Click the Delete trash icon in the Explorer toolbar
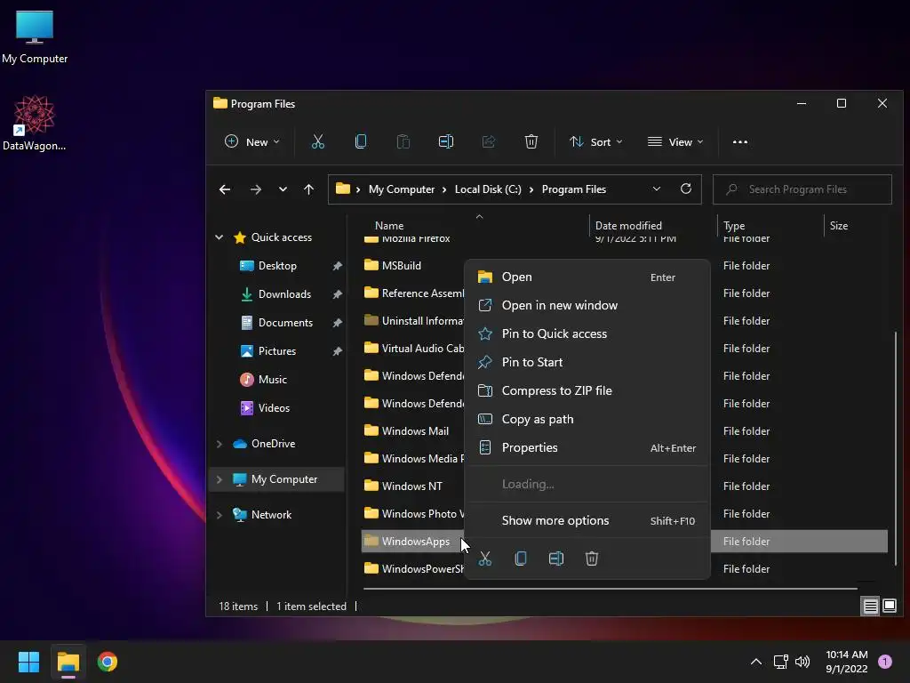 [x=531, y=141]
